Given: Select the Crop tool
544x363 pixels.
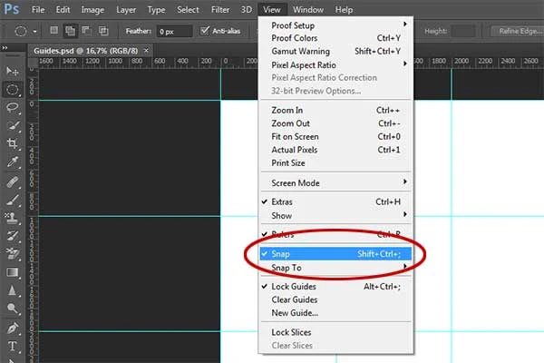Looking at the screenshot, I should pyautogui.click(x=13, y=143).
